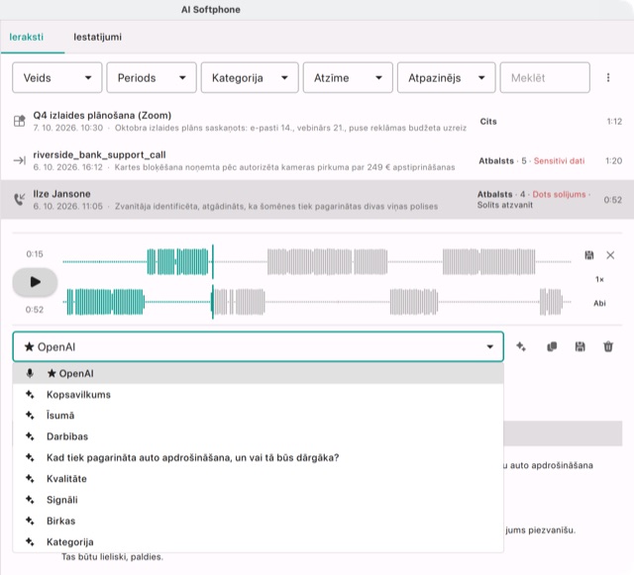Choose the ★ OpenAI option in the list

coord(258,373)
